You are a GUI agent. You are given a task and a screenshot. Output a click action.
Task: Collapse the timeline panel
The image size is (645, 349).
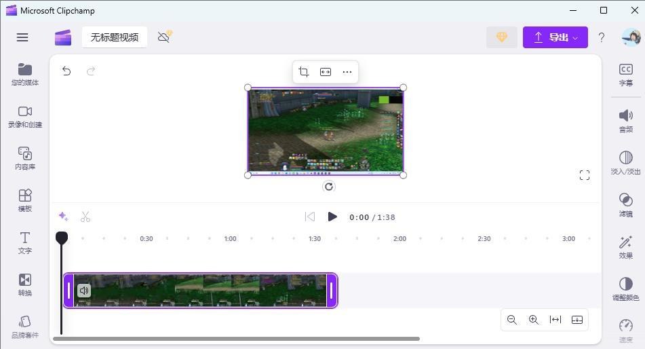pyautogui.click(x=577, y=320)
